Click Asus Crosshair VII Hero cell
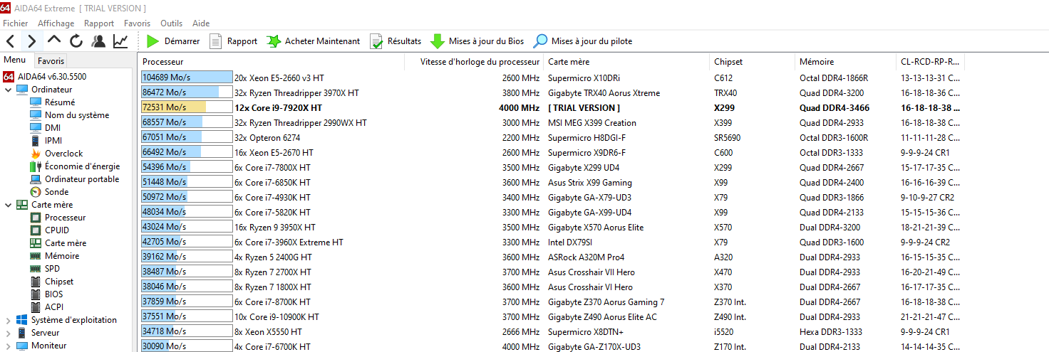 pos(591,272)
